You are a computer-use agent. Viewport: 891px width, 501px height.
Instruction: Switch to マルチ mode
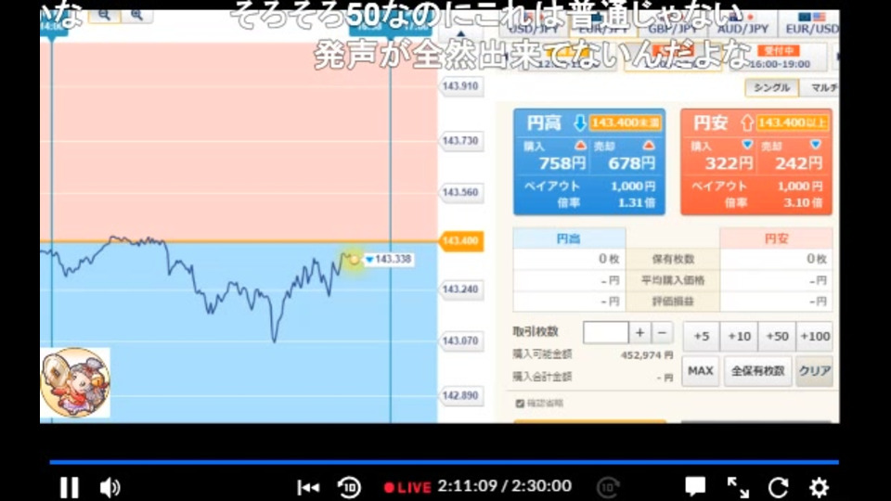click(820, 87)
